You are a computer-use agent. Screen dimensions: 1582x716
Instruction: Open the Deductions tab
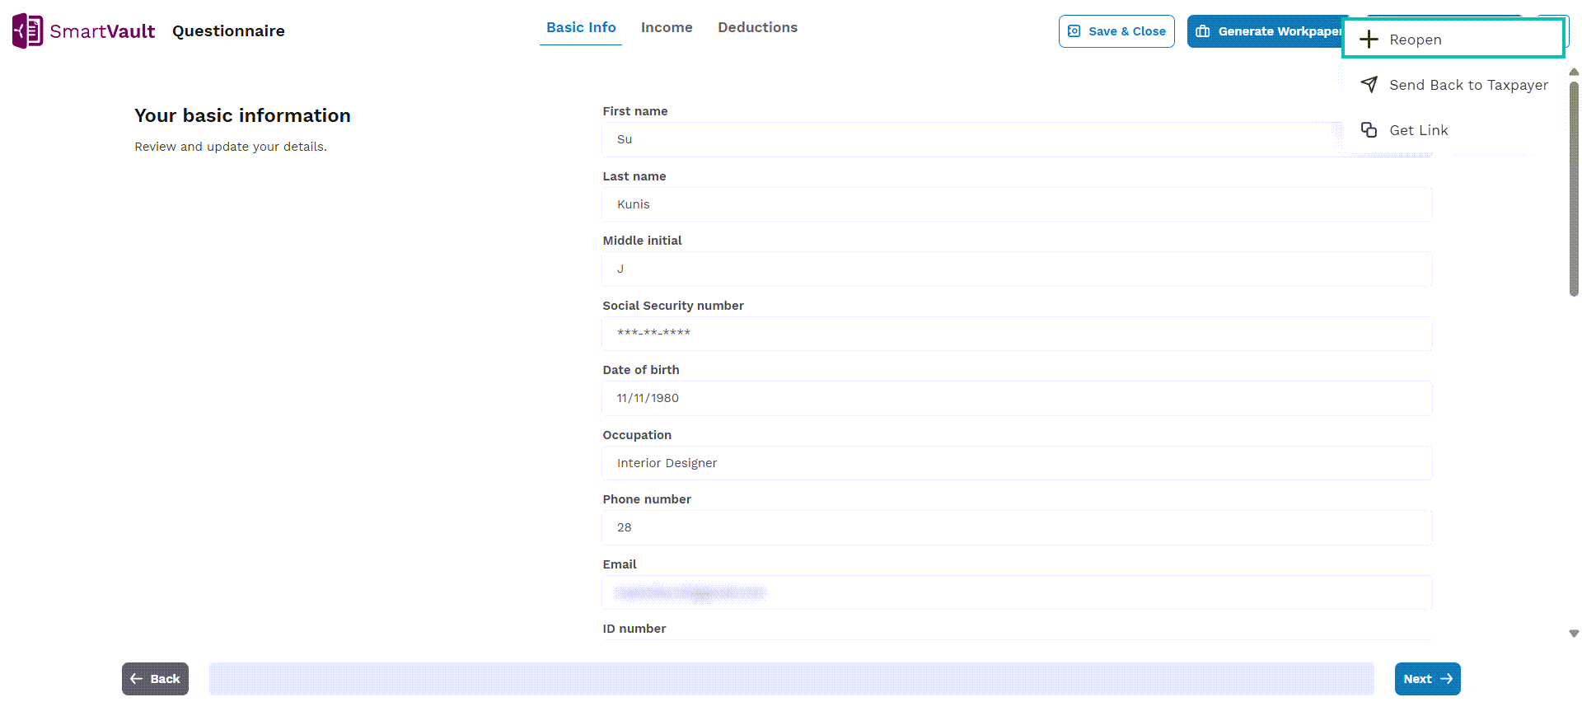pos(757,28)
